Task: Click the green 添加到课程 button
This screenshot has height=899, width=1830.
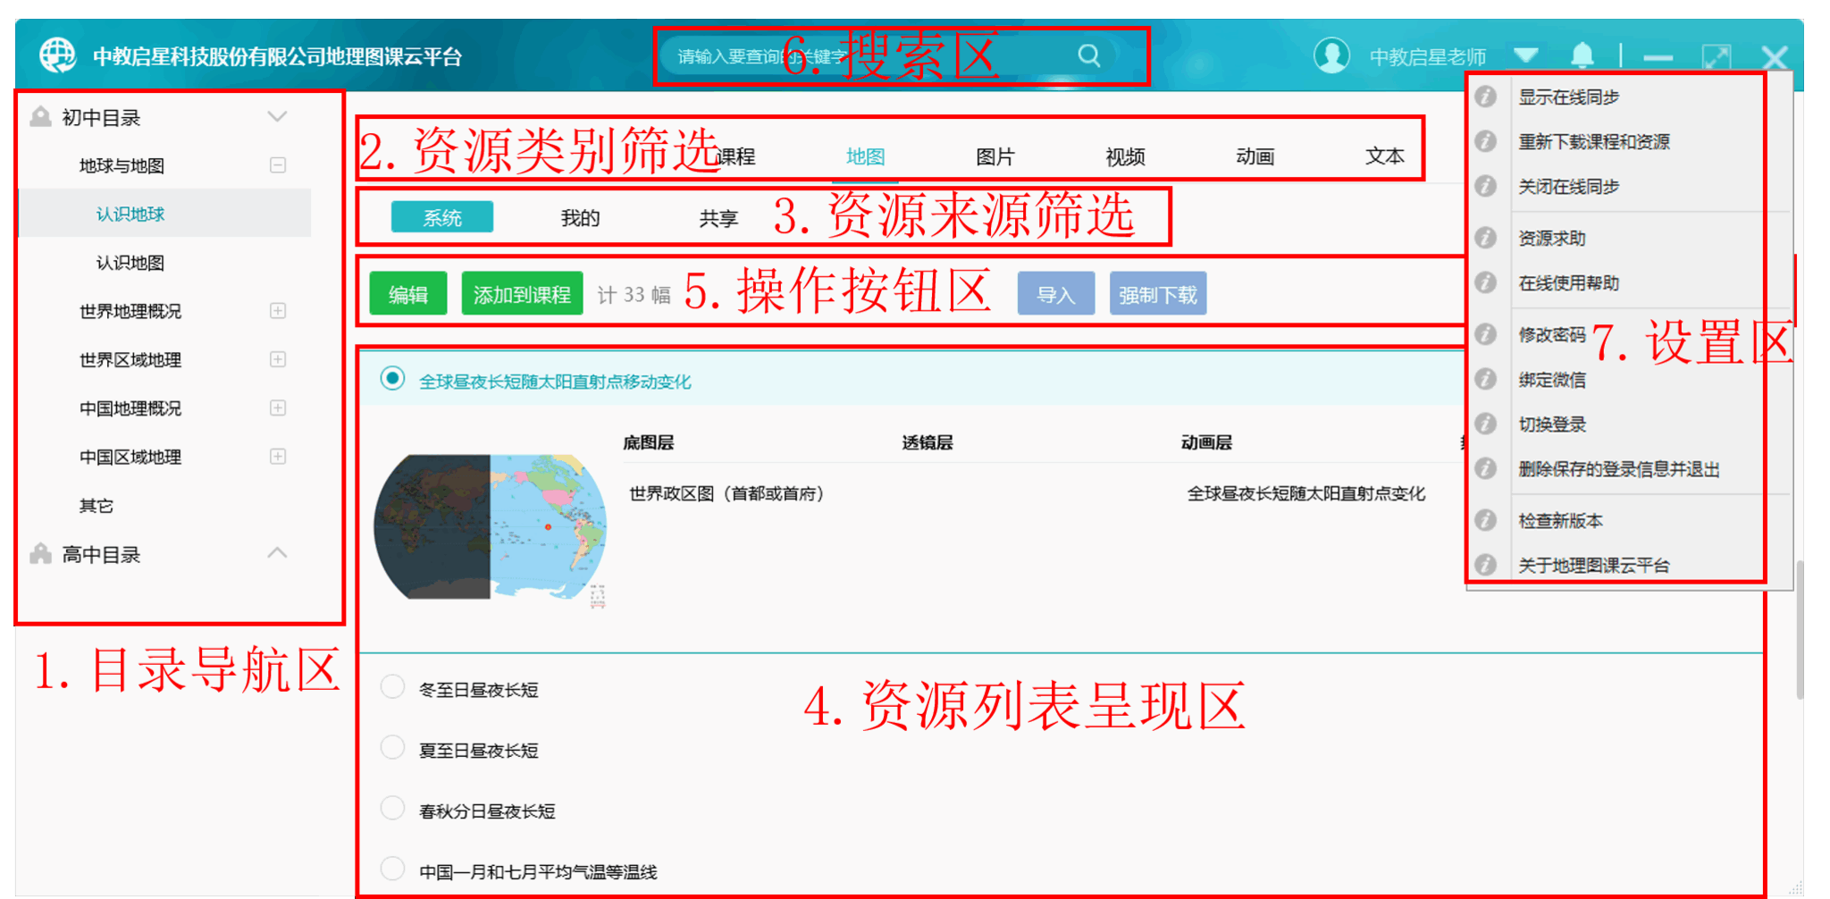Action: coord(522,294)
